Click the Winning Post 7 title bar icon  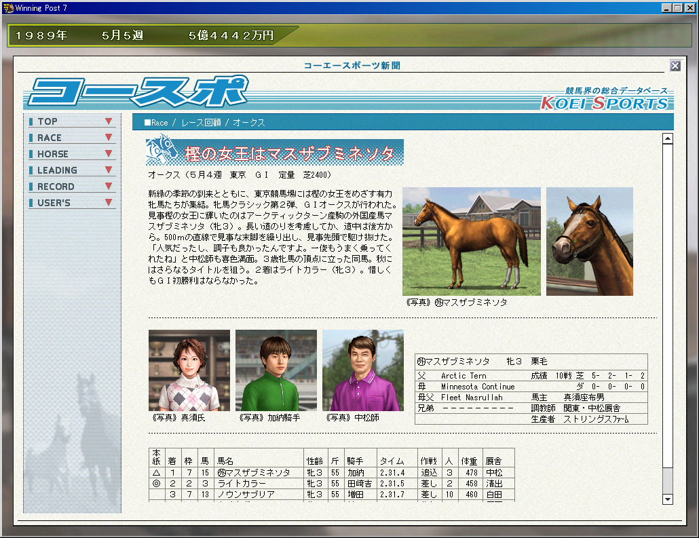[8, 8]
